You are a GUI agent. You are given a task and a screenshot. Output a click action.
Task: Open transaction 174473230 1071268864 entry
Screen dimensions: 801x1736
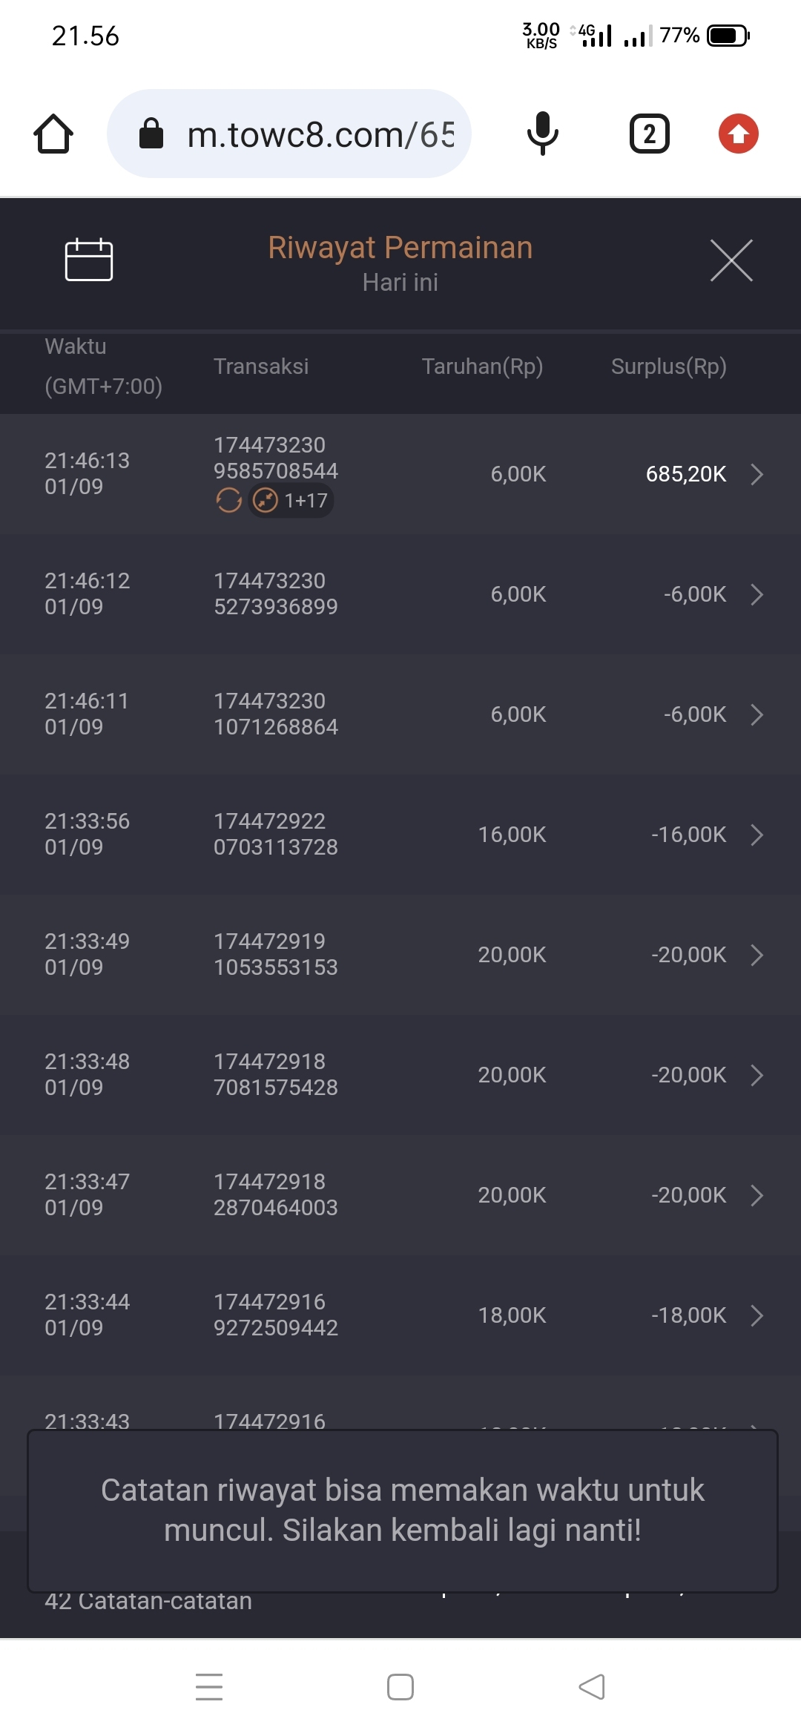(275, 714)
